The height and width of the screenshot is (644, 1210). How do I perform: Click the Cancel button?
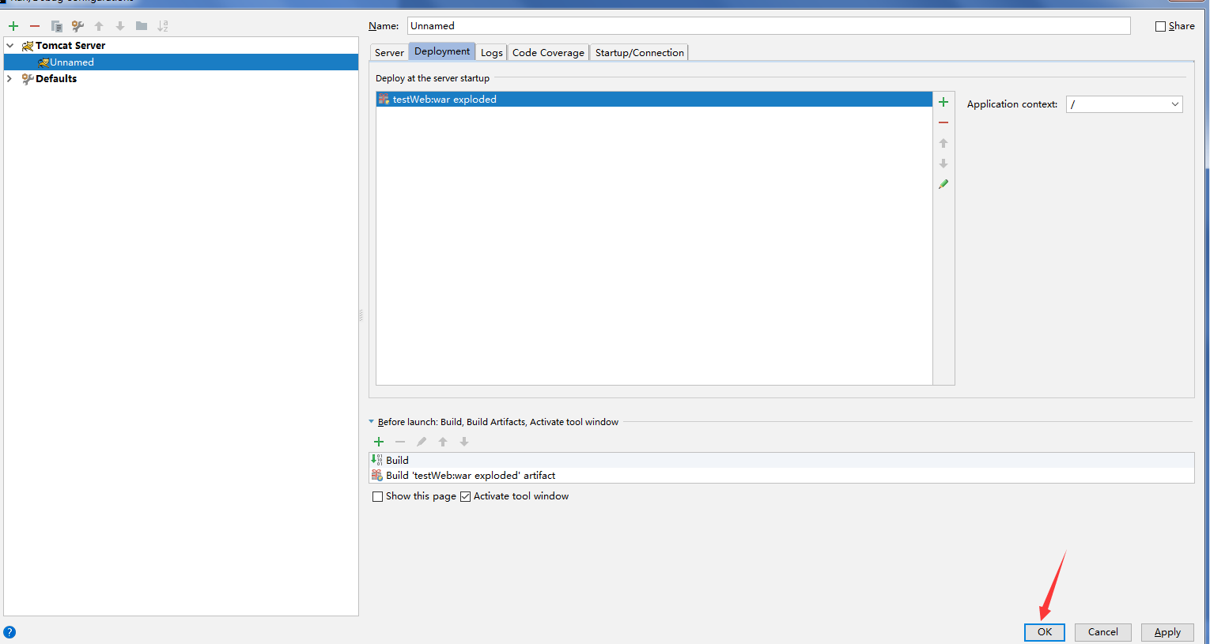(1103, 632)
